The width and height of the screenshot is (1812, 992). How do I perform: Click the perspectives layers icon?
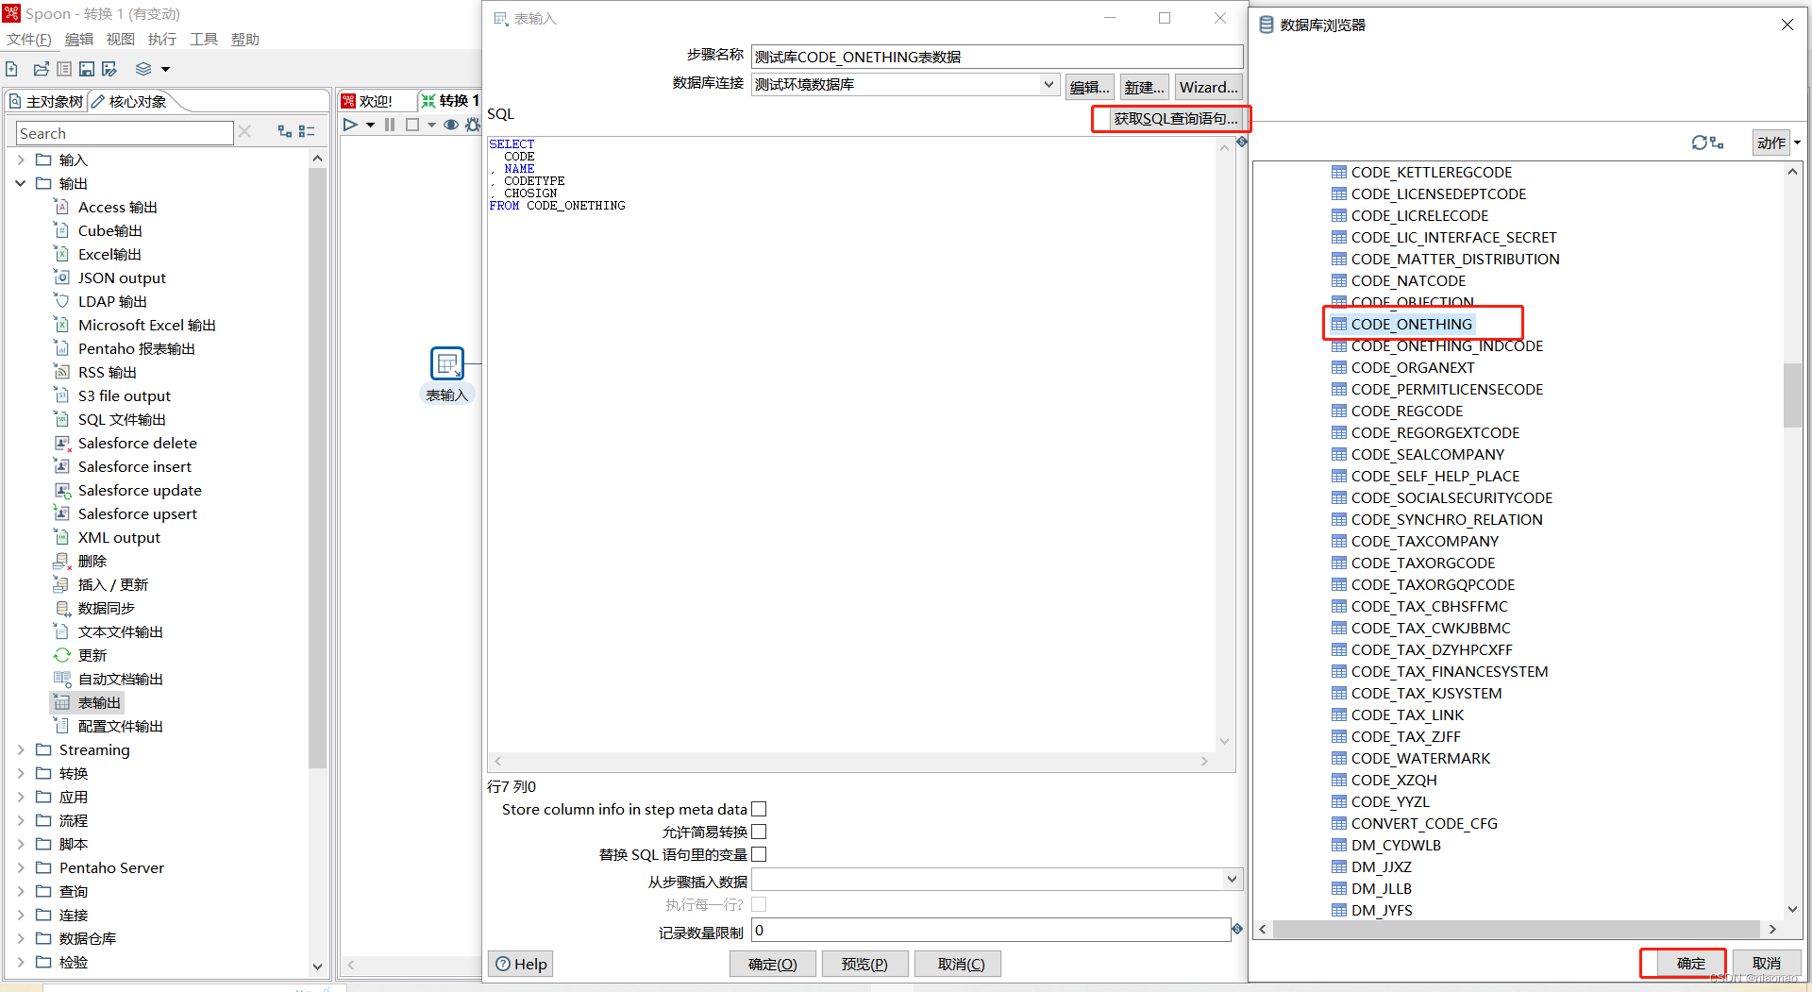tap(143, 69)
